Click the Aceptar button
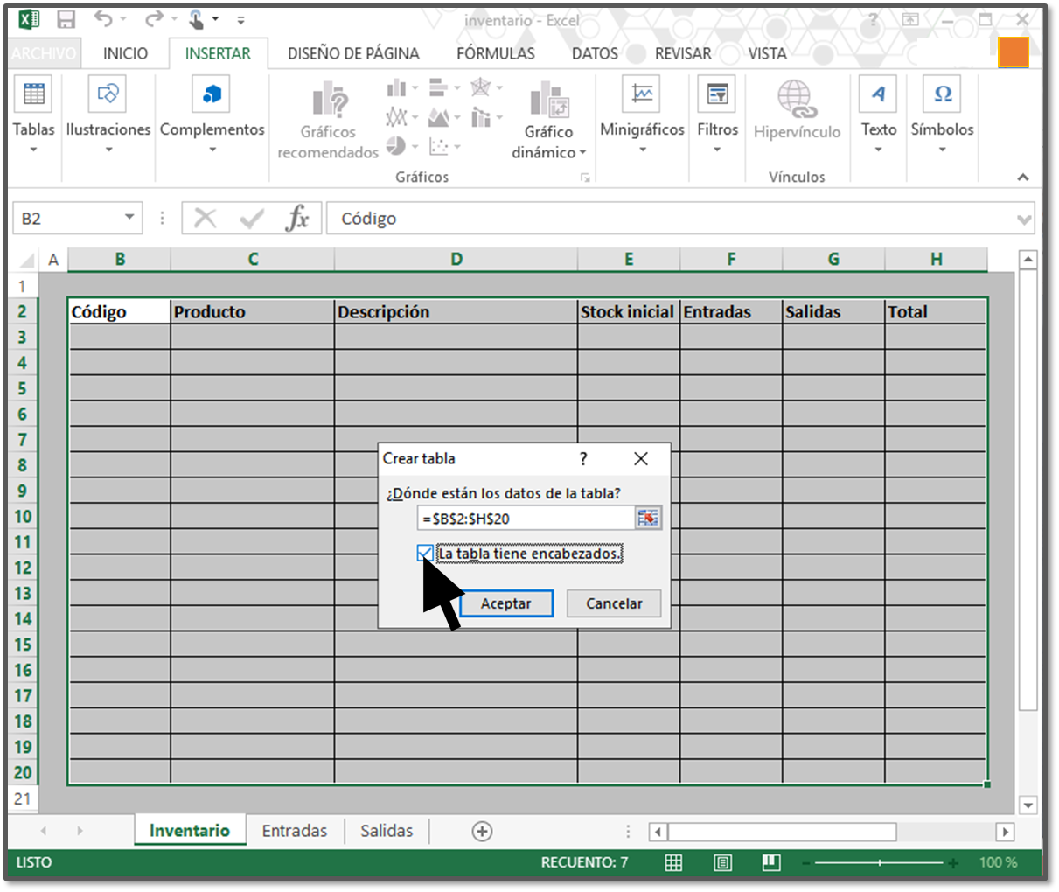 [505, 603]
